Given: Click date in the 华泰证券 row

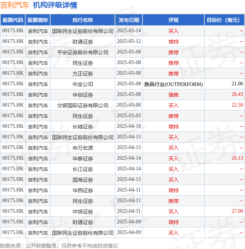Looking at the screenshot, I should pos(129,158).
